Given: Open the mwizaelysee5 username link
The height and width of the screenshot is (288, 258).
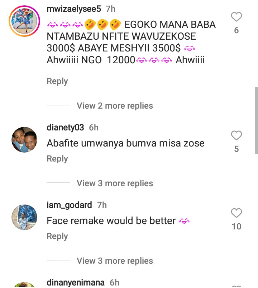Looking at the screenshot, I should pos(74,9).
